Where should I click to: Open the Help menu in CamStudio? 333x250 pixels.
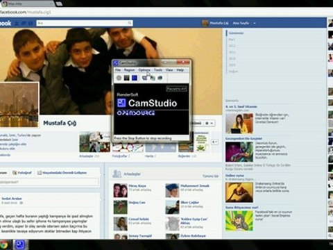180,70
